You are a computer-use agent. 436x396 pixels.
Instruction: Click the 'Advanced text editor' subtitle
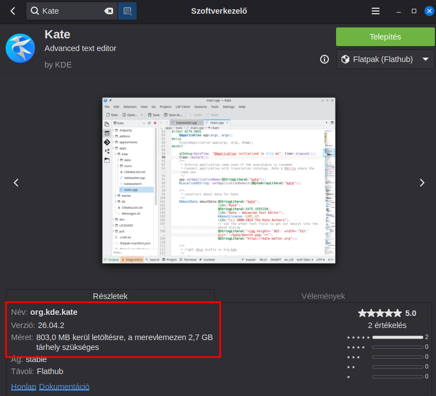80,48
